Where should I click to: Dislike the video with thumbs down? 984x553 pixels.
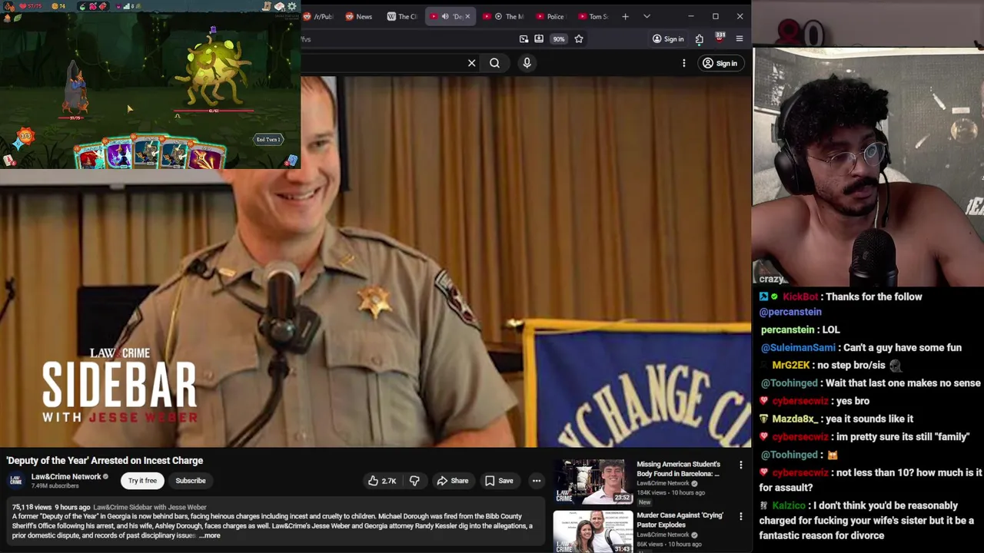tap(414, 481)
